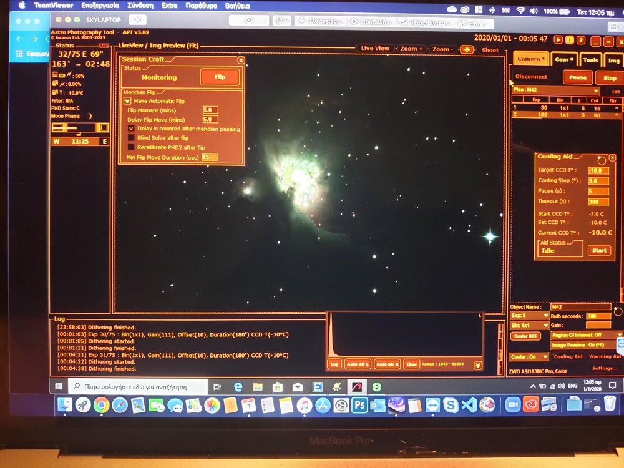Enable Blind Solve after flip
This screenshot has width=624, height=468.
[x=131, y=138]
